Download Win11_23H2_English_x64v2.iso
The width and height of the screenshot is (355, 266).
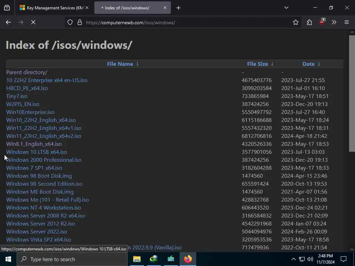pos(44,136)
